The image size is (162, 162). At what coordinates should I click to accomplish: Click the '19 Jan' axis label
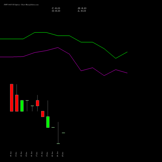47,154
